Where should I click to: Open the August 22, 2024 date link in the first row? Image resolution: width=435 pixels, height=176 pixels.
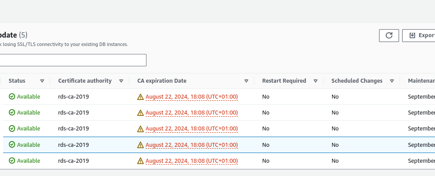pyautogui.click(x=192, y=97)
